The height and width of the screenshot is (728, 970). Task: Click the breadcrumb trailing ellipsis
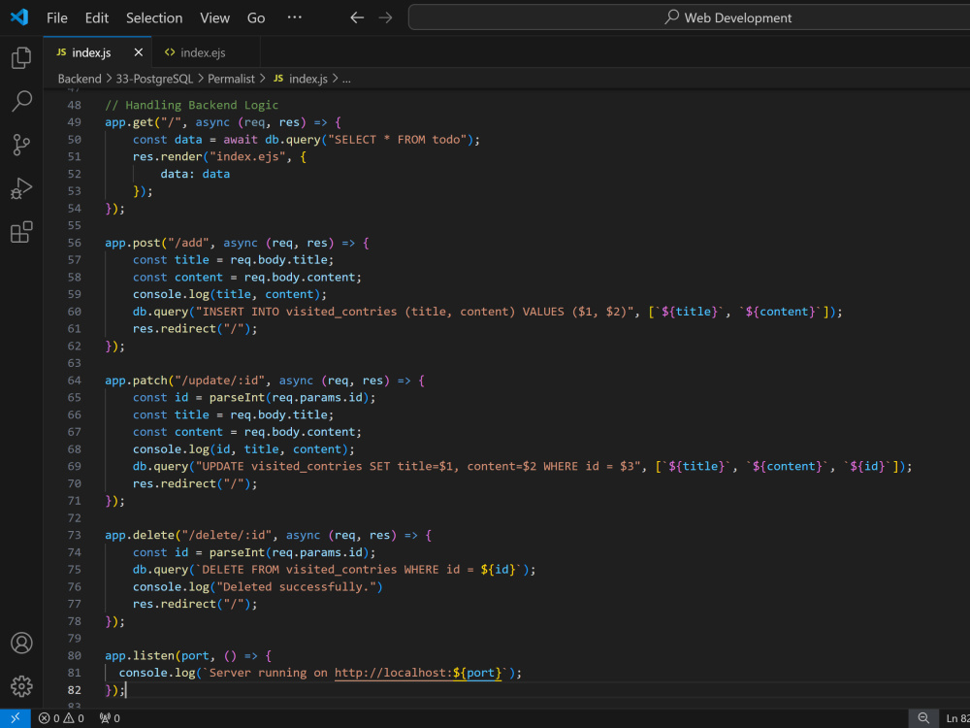pos(346,79)
